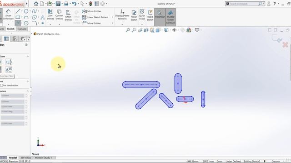Switch to the Evaluate tab

[x=22, y=29]
